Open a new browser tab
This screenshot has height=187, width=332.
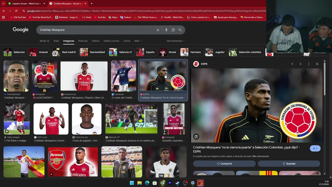pos(92,4)
